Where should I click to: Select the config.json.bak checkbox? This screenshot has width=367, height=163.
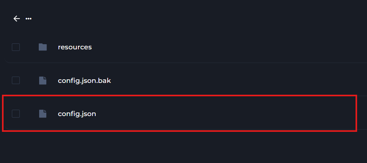pos(16,81)
